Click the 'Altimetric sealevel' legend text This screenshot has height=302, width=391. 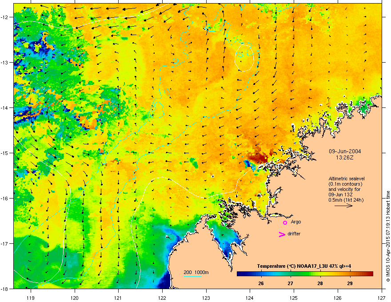[347, 179]
